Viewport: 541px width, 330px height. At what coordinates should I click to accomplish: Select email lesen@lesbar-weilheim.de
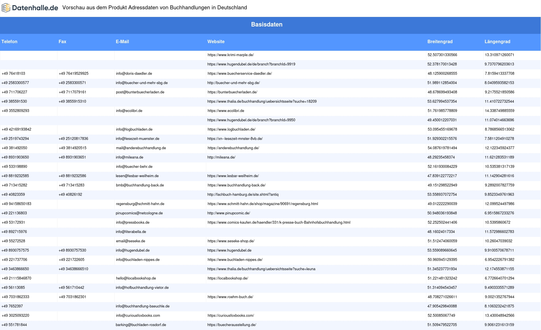(x=137, y=176)
